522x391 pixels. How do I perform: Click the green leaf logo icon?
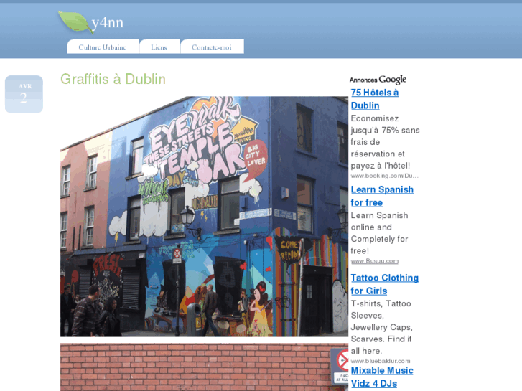tap(75, 22)
